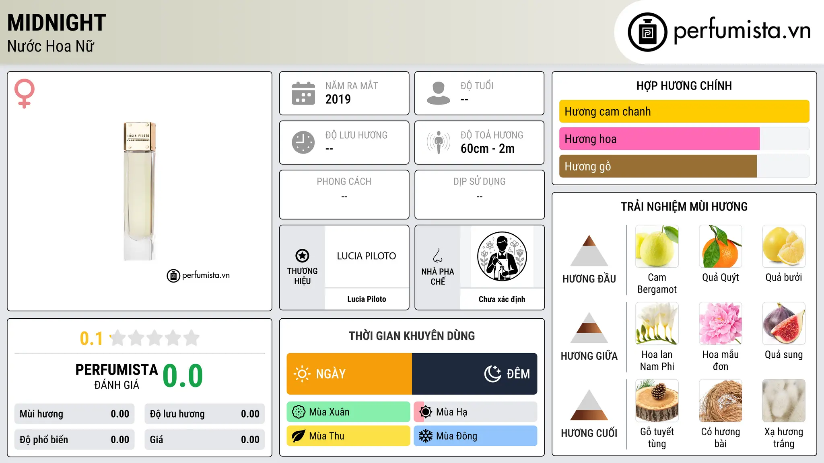Click the pink female gender symbol
Image resolution: width=824 pixels, height=463 pixels.
[x=25, y=93]
